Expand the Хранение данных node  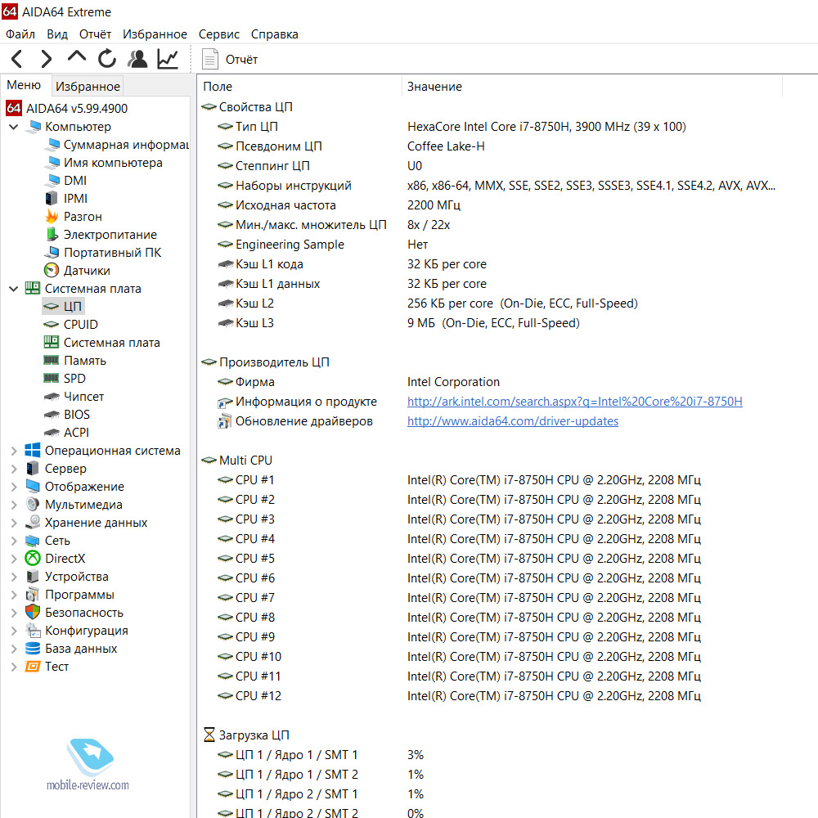[14, 523]
